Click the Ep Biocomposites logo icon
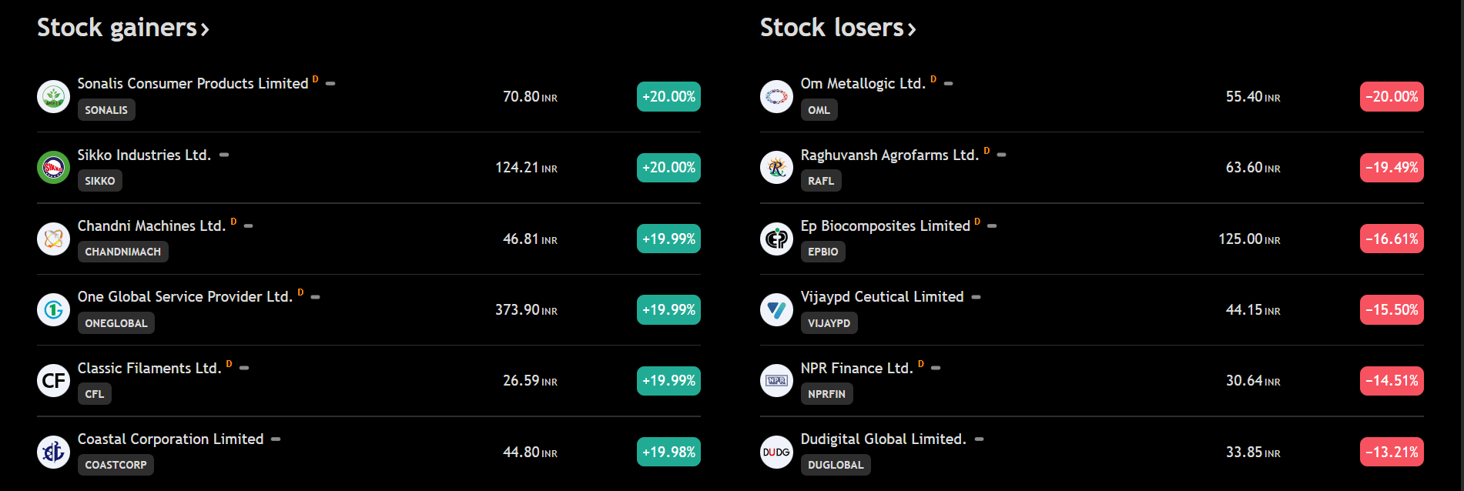Image resolution: width=1464 pixels, height=491 pixels. pyautogui.click(x=776, y=239)
